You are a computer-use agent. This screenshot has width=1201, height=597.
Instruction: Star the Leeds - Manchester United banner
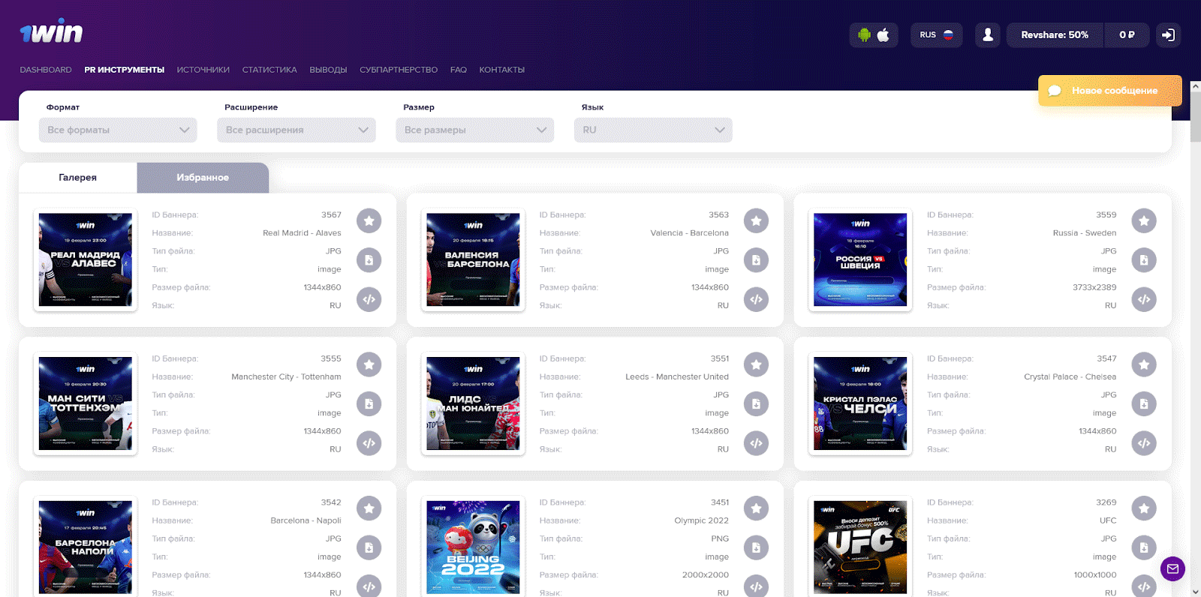pos(756,364)
